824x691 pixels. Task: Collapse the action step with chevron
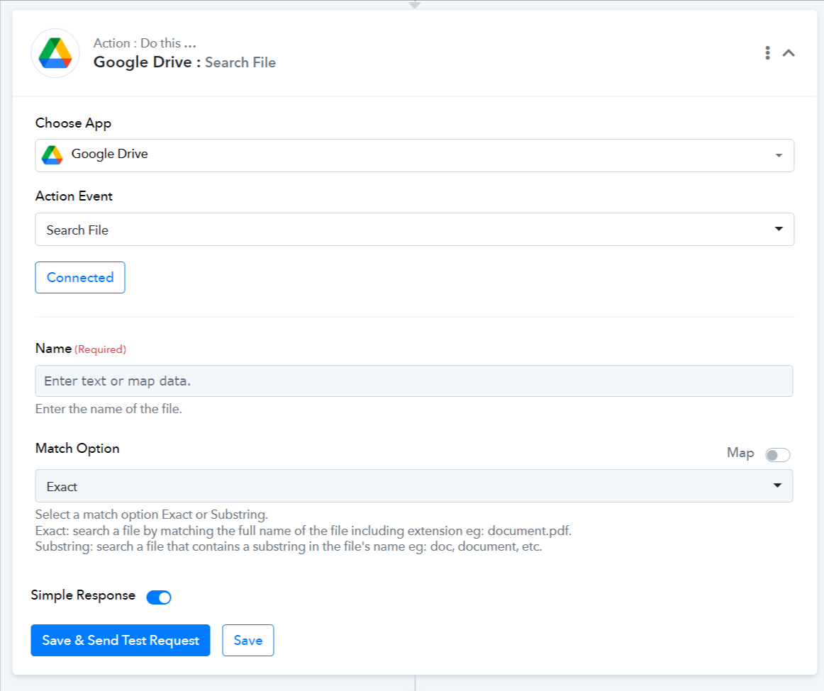coord(789,52)
